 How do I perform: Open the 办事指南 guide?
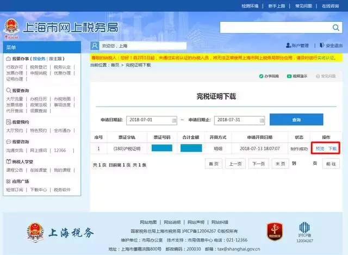[x=269, y=76]
